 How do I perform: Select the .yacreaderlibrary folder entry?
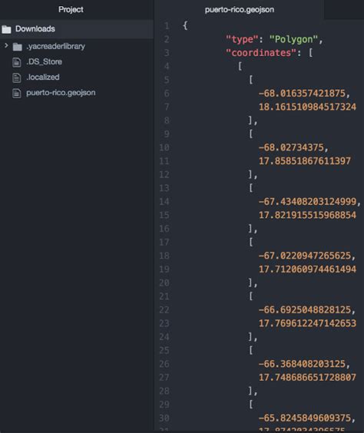pos(55,46)
